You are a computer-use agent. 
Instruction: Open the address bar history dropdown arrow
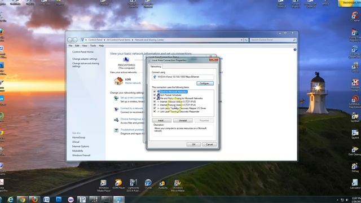[x=241, y=40]
